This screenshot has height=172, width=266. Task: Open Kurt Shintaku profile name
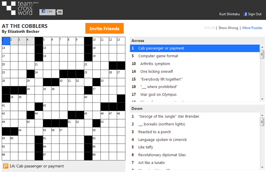[x=230, y=14]
